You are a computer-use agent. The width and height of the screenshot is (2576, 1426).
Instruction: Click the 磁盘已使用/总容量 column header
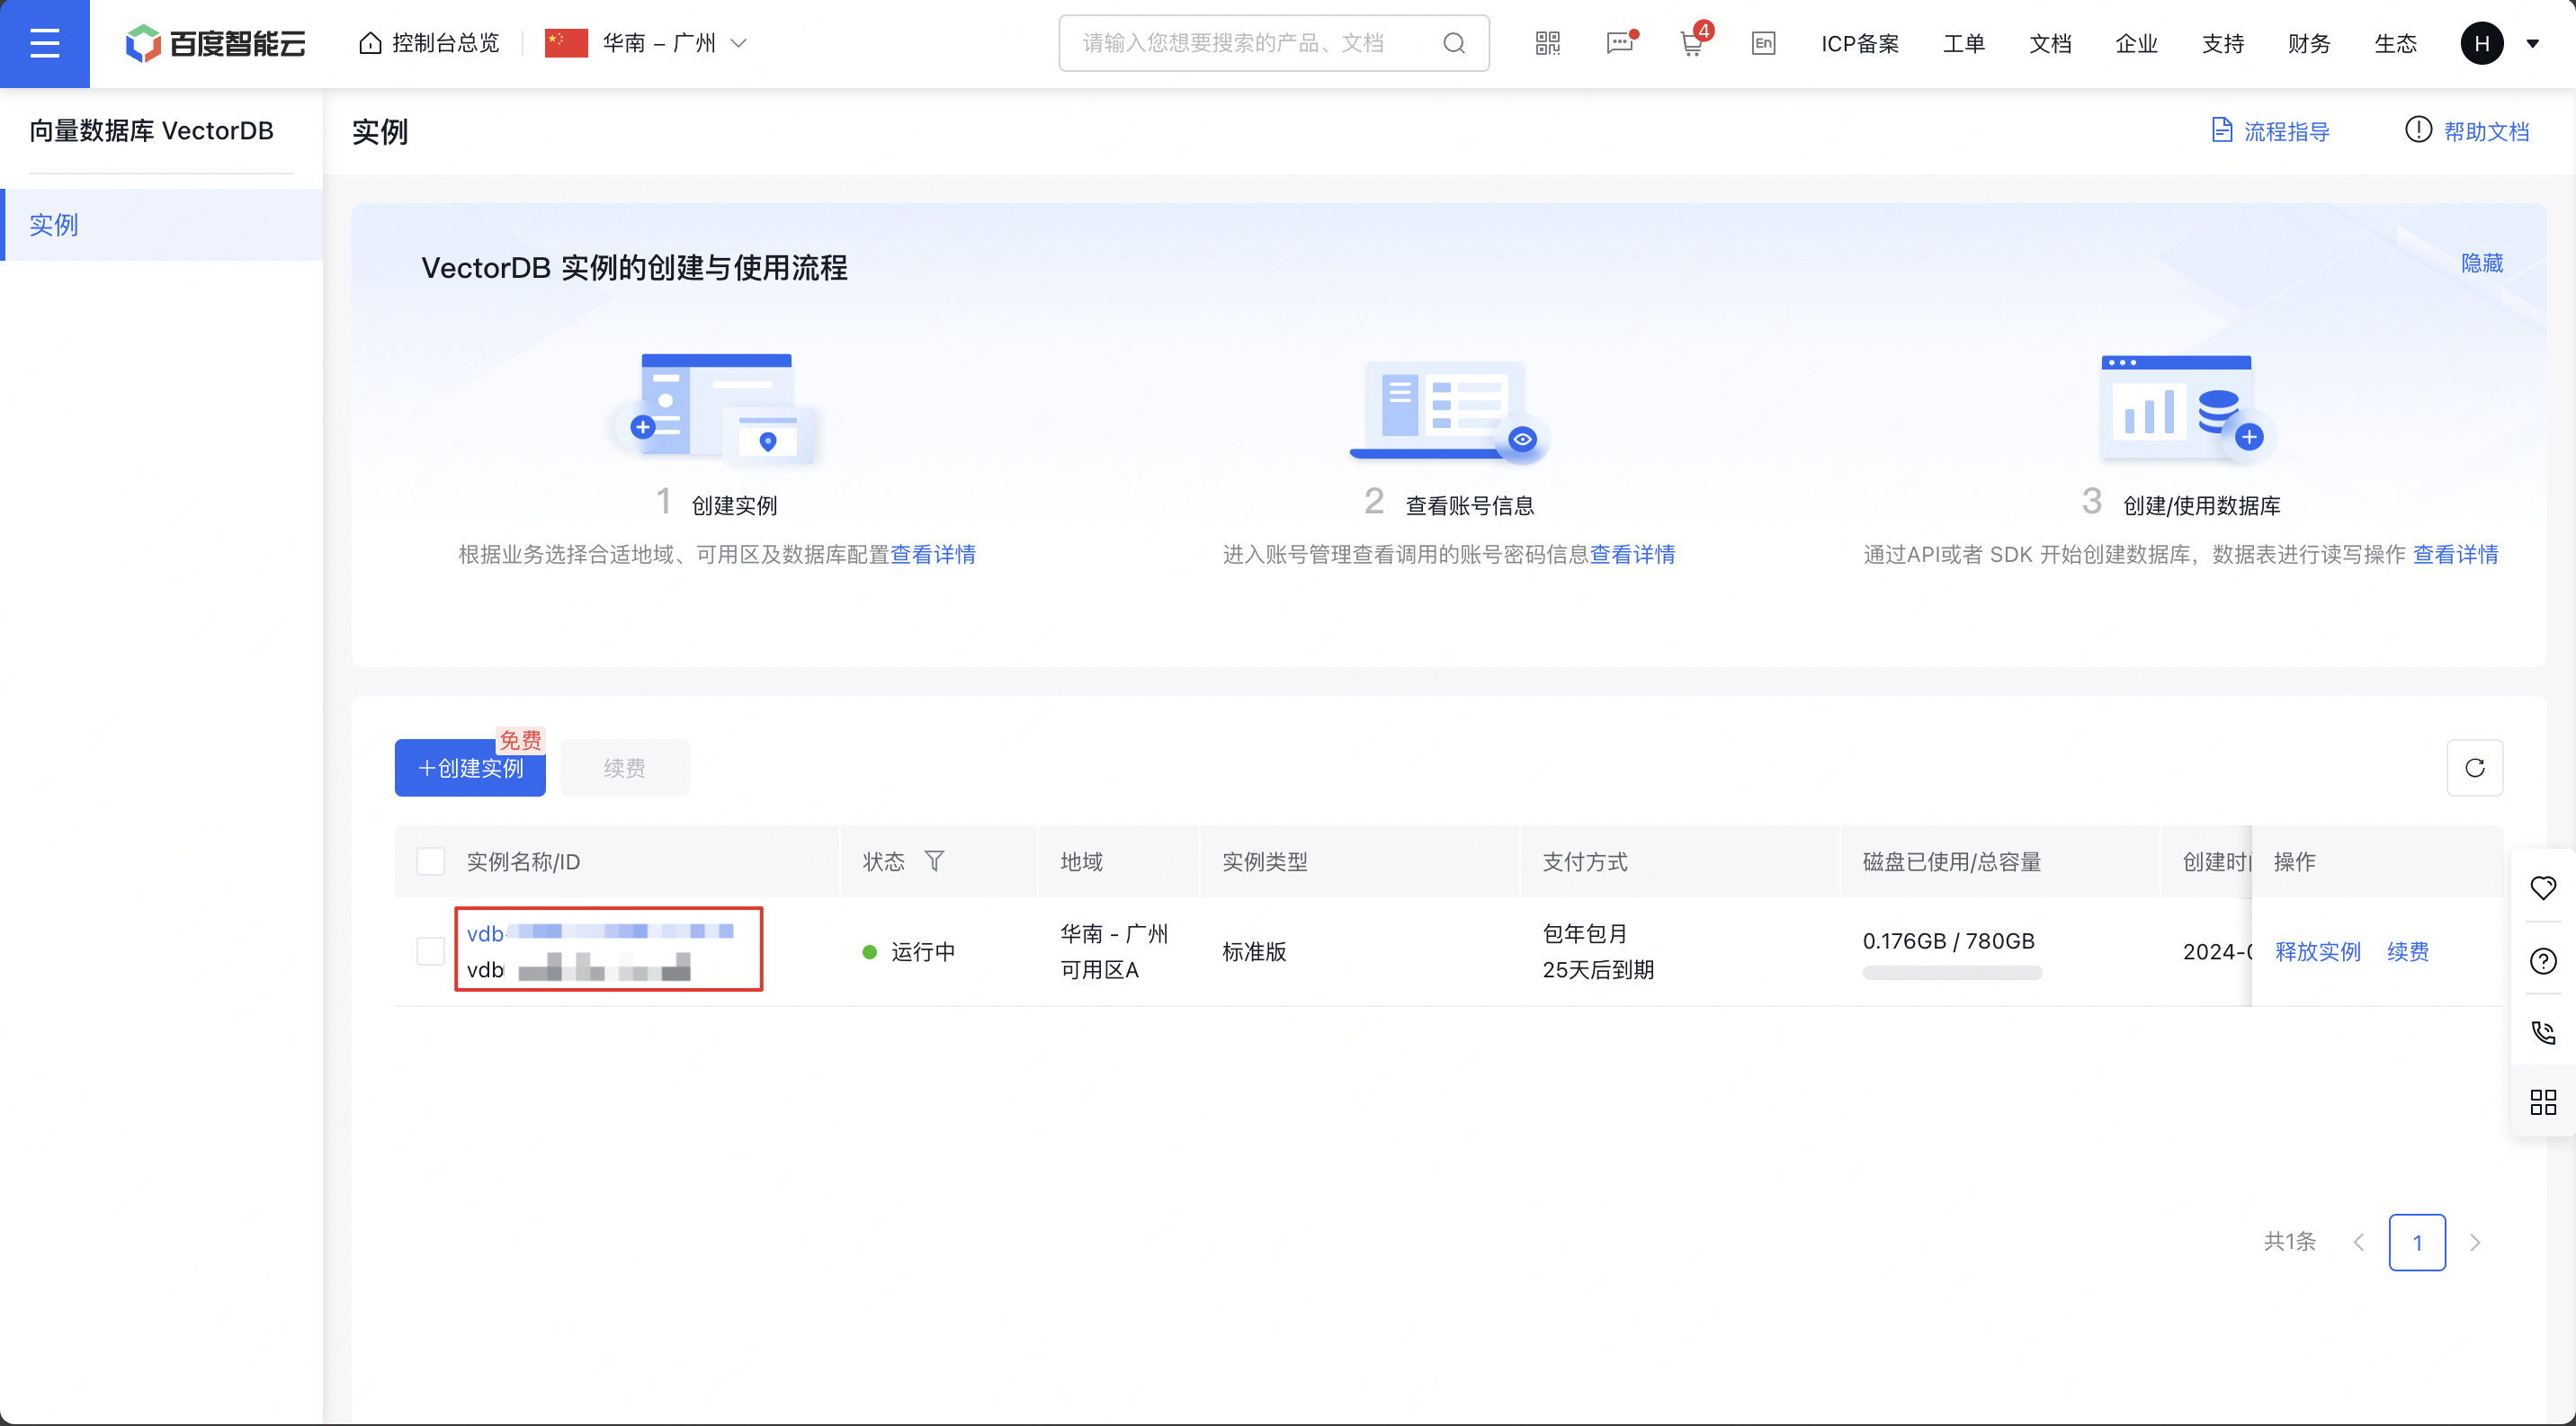tap(1952, 861)
